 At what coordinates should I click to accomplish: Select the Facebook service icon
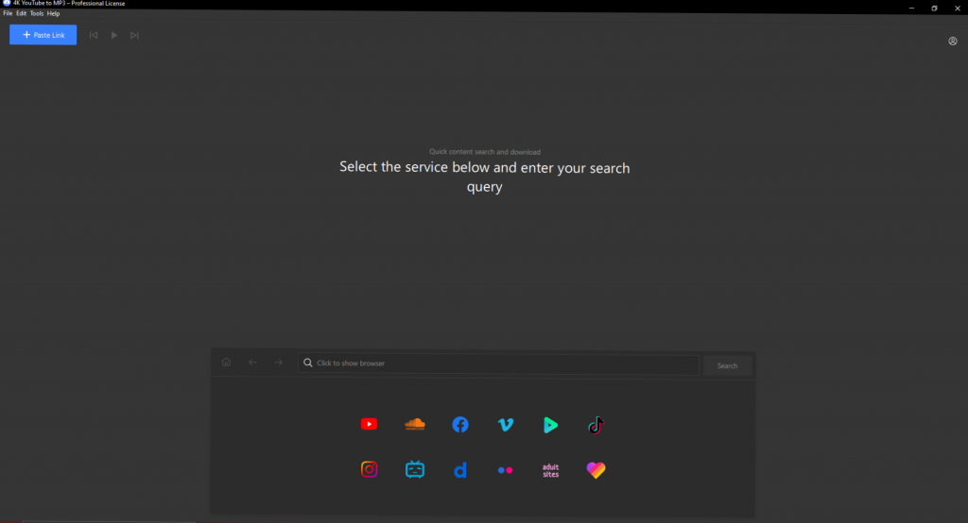pyautogui.click(x=460, y=424)
